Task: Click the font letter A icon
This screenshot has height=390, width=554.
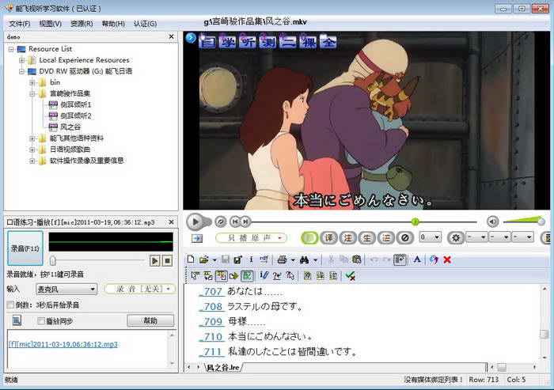Action: pyautogui.click(x=417, y=259)
